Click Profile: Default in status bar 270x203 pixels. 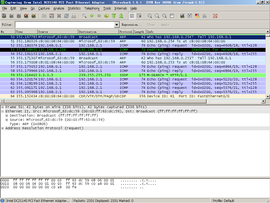tap(224, 201)
